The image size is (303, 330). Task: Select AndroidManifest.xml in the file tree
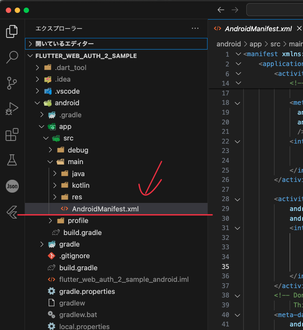(x=116, y=209)
